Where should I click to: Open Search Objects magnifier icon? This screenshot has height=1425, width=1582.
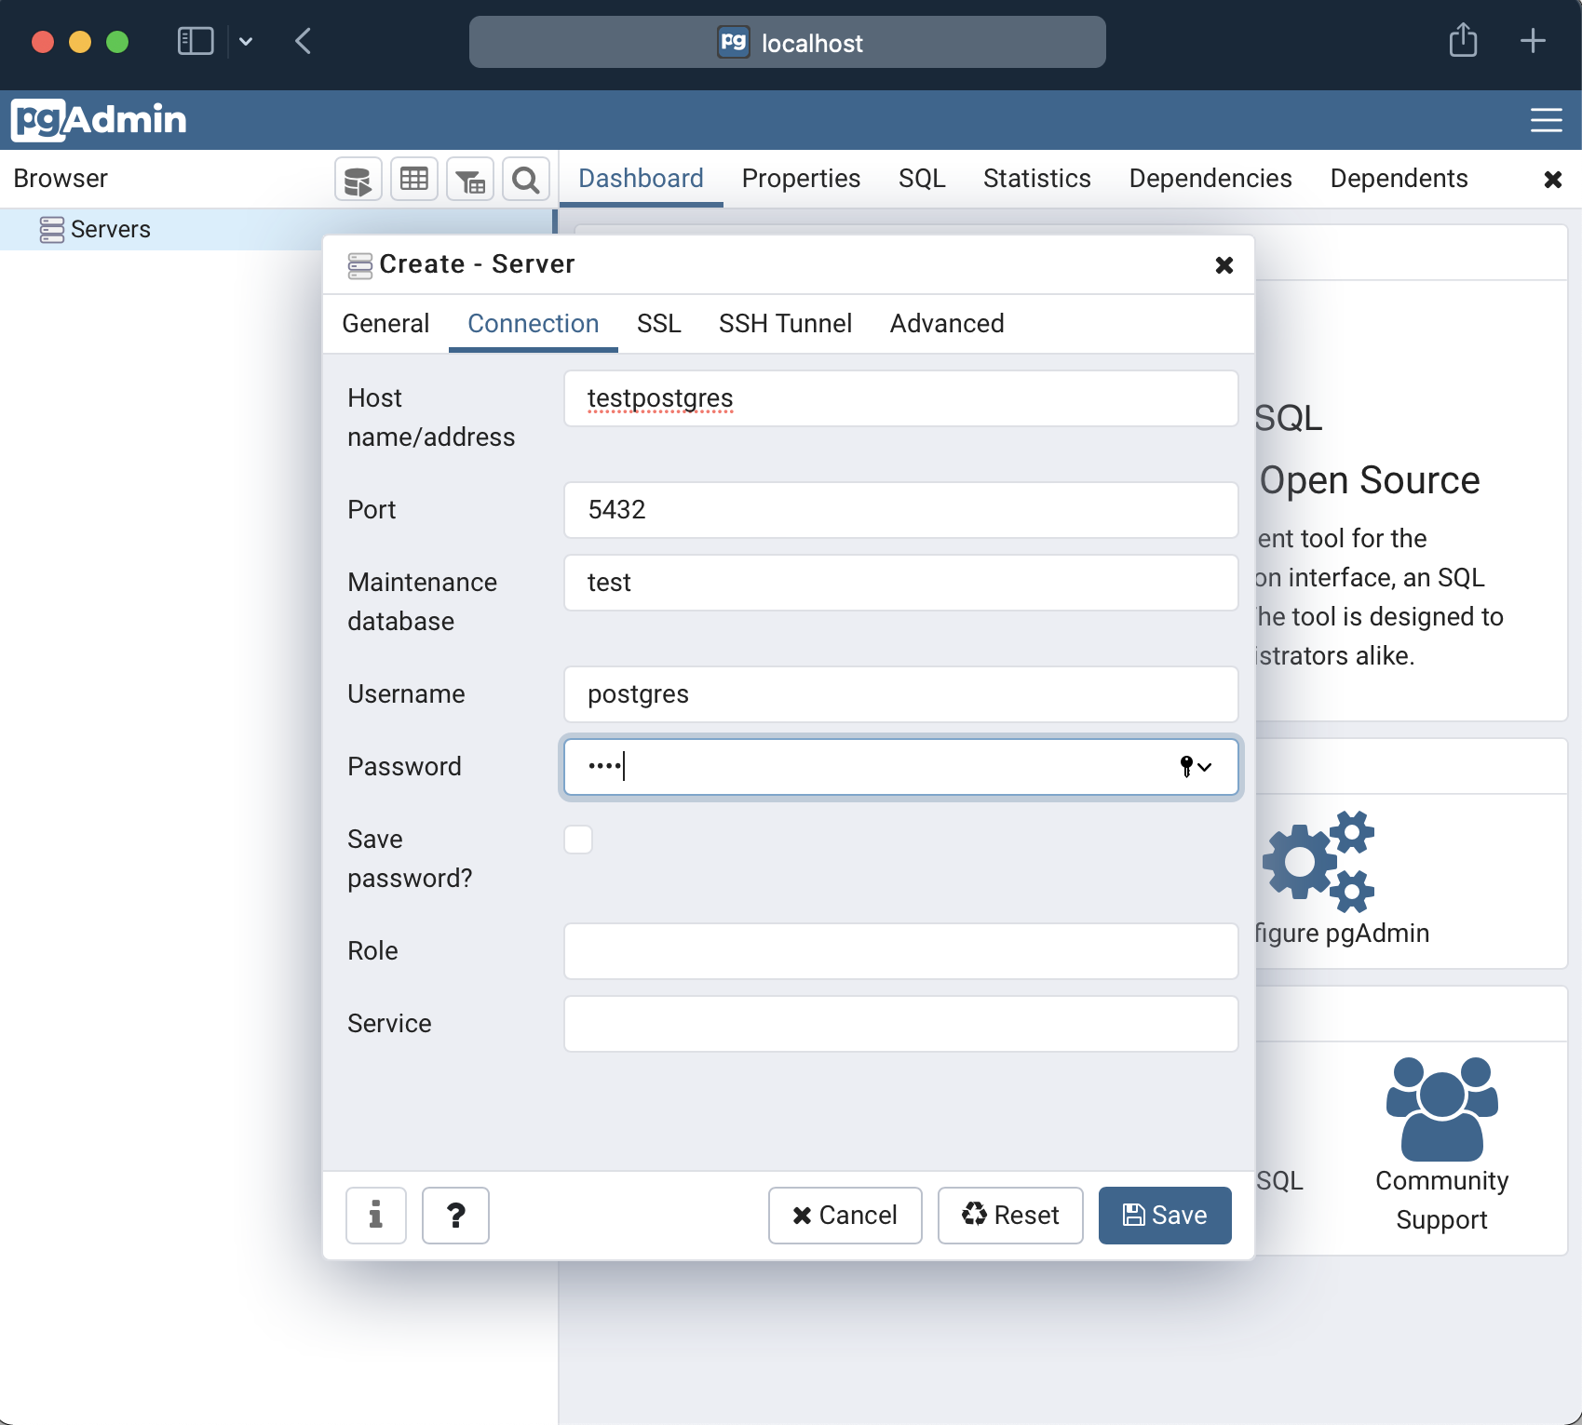click(526, 180)
